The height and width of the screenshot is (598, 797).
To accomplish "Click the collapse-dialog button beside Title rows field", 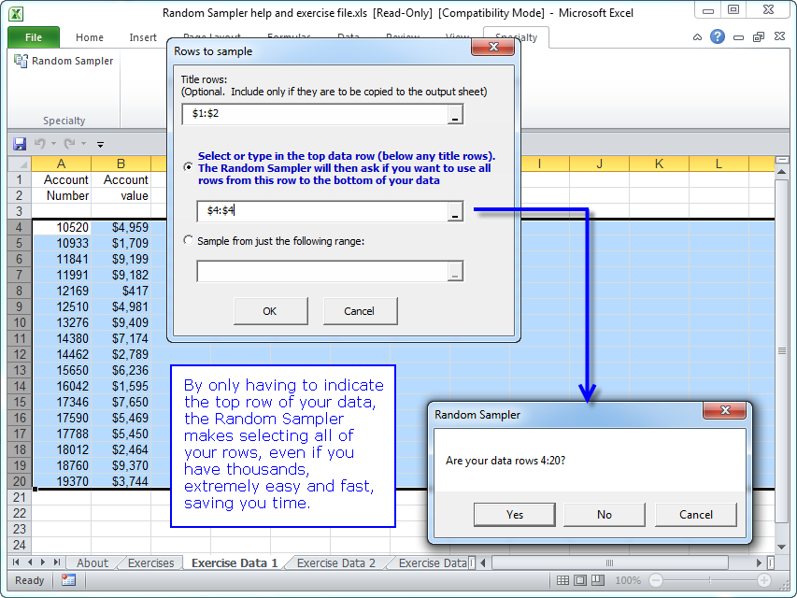I will (454, 114).
